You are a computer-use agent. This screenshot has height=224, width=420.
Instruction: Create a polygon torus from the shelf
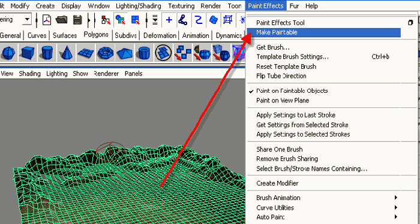105,53
